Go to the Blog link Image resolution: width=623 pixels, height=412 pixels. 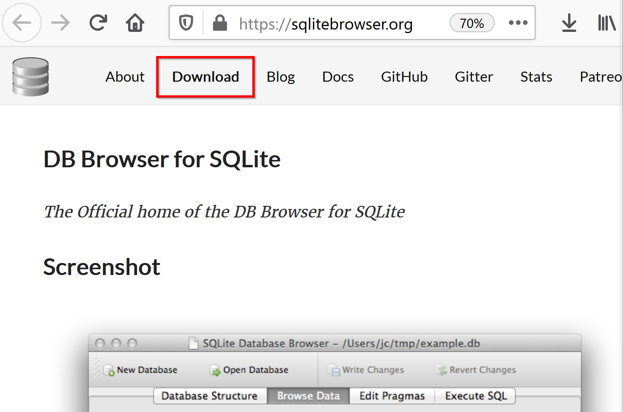tap(281, 77)
